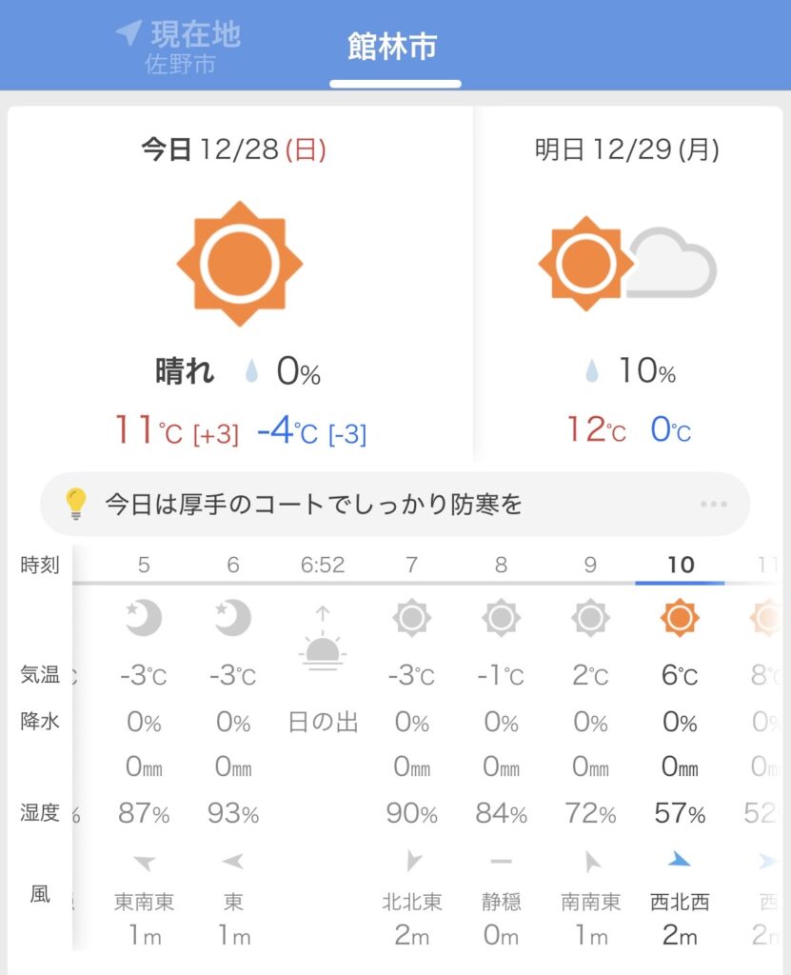Viewport: 791px width, 975px height.
Task: Tap the gray sun icon at 8 o'clock
Action: pos(501,618)
